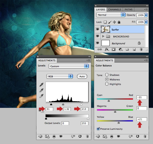Viewport: 153px width, 144px height.
Task: Switch to the CHANNELS tab
Action: pos(115,10)
